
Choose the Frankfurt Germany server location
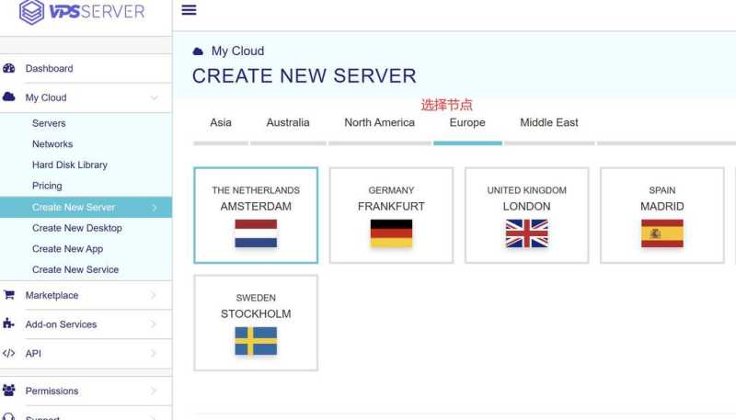point(391,215)
